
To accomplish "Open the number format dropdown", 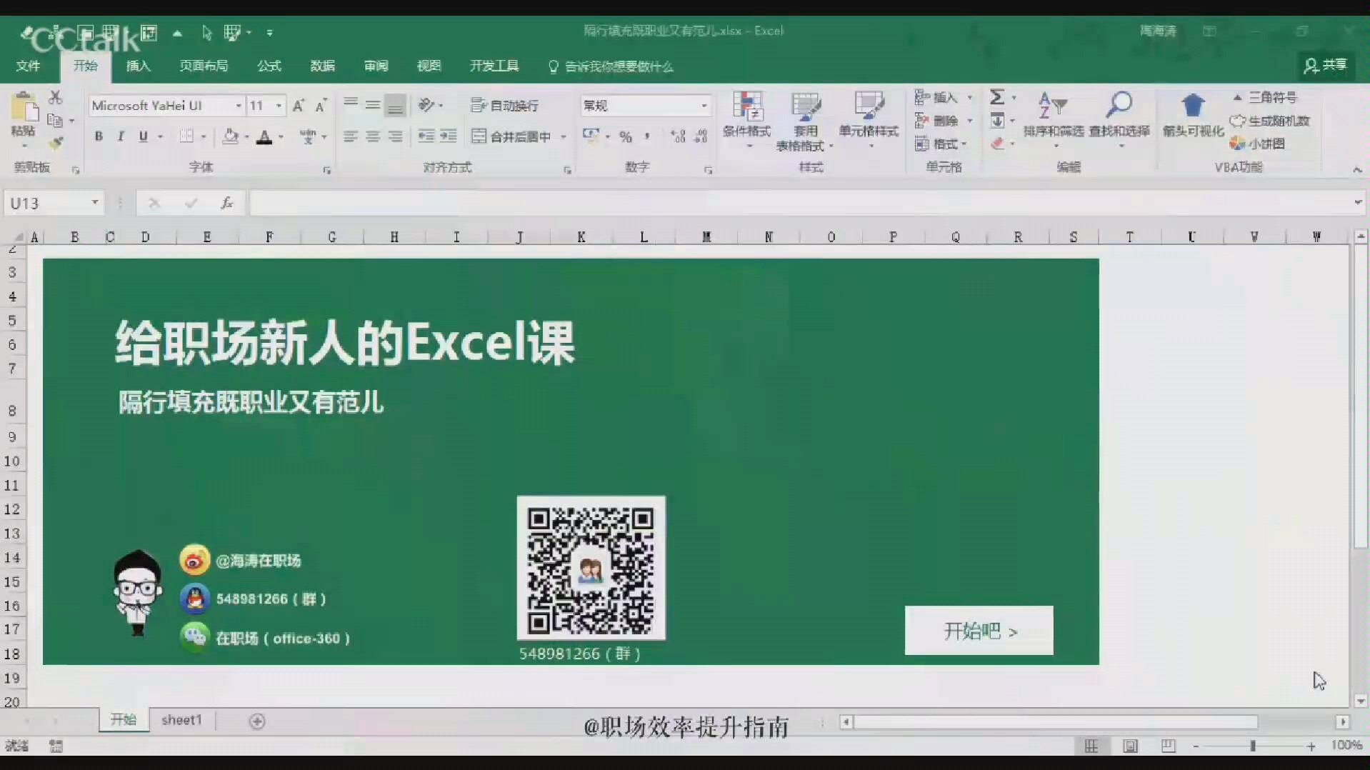I will 704,106.
